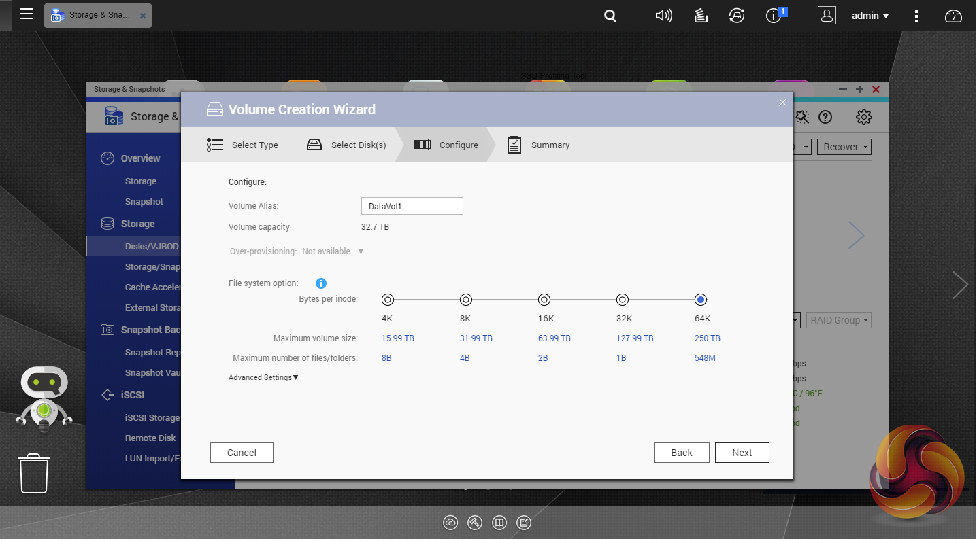Click Volume Alias text field
This screenshot has height=541, width=977.
(x=412, y=206)
